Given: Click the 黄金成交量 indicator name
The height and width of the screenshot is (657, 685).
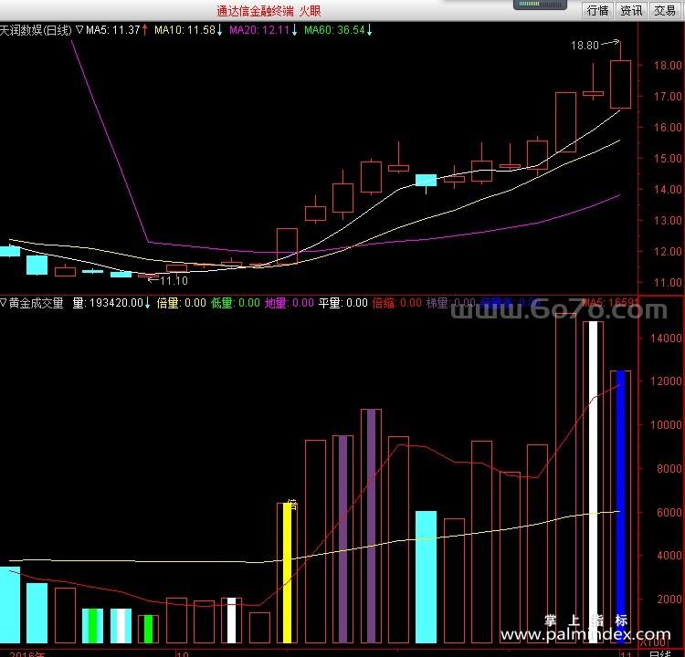Looking at the screenshot, I should [37, 303].
